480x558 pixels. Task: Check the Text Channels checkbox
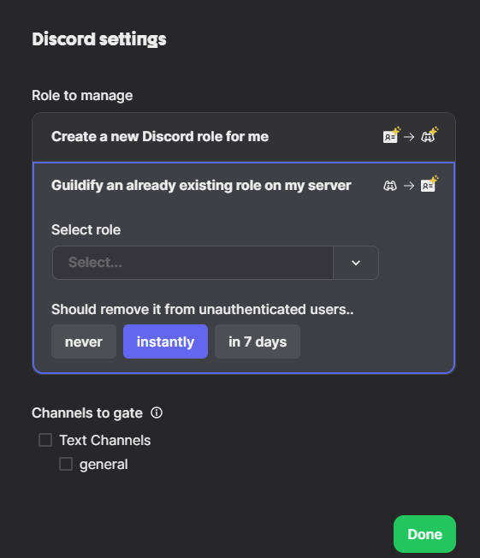(x=45, y=440)
